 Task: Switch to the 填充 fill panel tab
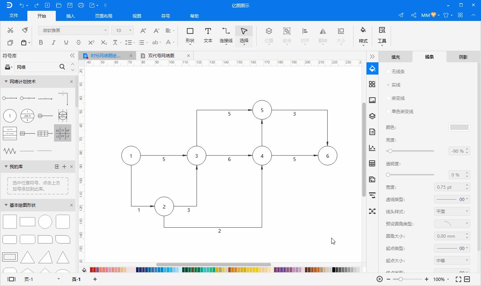click(x=396, y=57)
